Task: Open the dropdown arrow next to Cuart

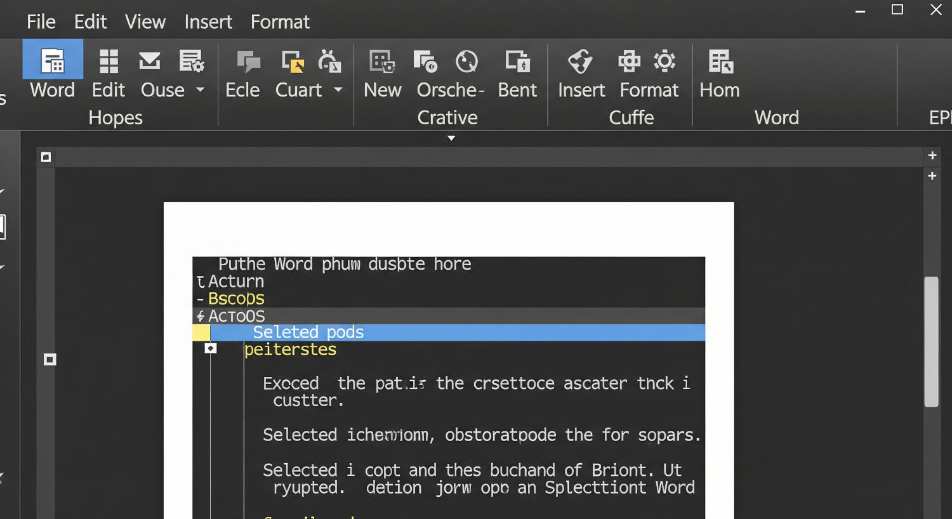Action: tap(338, 90)
